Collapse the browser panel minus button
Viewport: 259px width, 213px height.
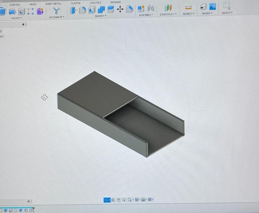pos(23,24)
